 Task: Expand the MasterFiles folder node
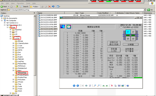click(13, 63)
